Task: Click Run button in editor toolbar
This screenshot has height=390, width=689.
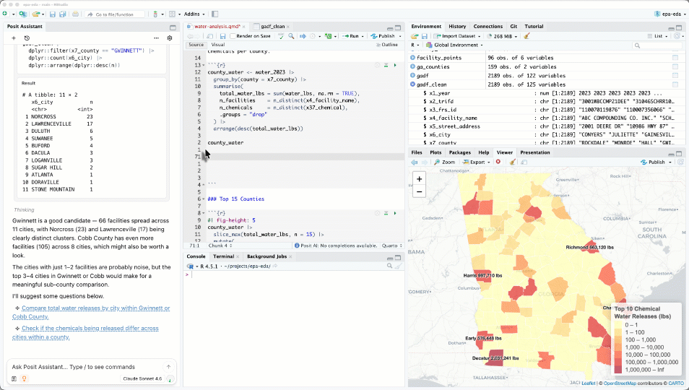Action: [351, 36]
